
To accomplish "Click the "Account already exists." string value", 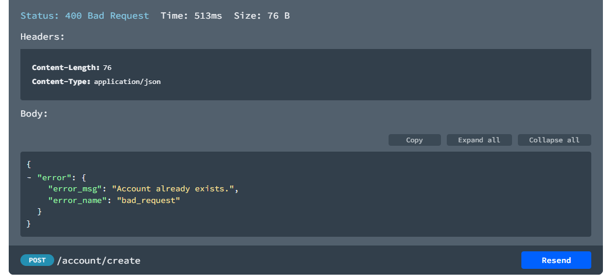I will pos(174,189).
